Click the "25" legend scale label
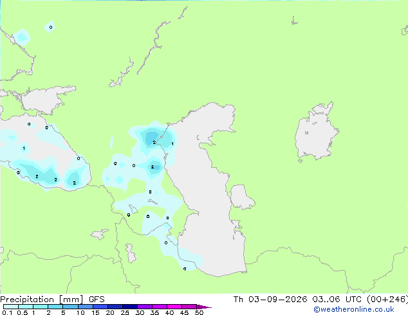The image size is (408, 315). (x=125, y=312)
